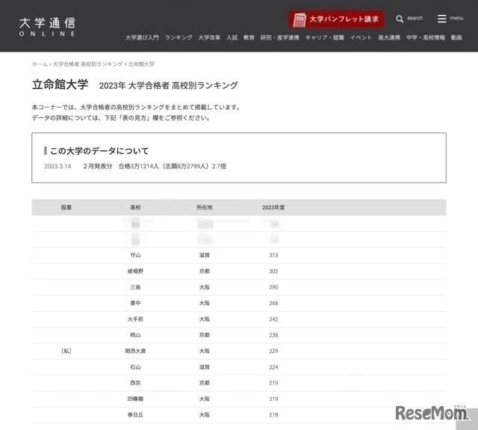This screenshot has width=478, height=430.
Task: Click the 高校 column header
Action: coord(135,208)
